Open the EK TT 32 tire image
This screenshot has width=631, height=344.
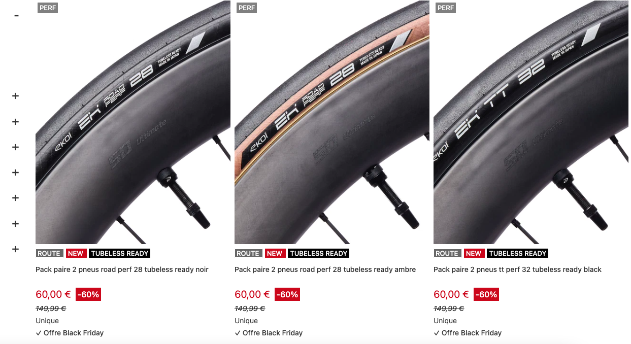[x=531, y=122]
